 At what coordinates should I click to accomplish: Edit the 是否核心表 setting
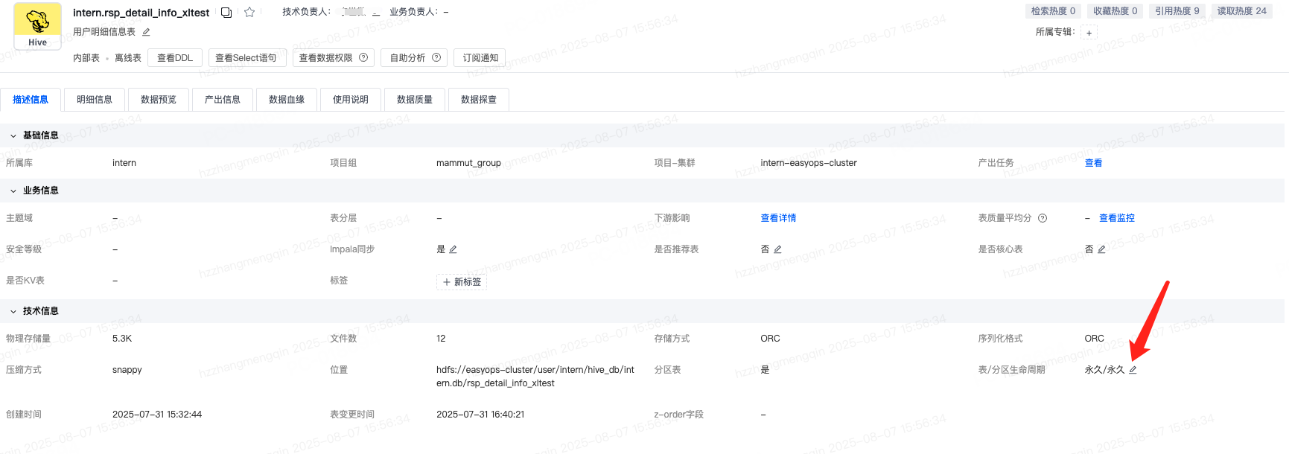click(1101, 249)
